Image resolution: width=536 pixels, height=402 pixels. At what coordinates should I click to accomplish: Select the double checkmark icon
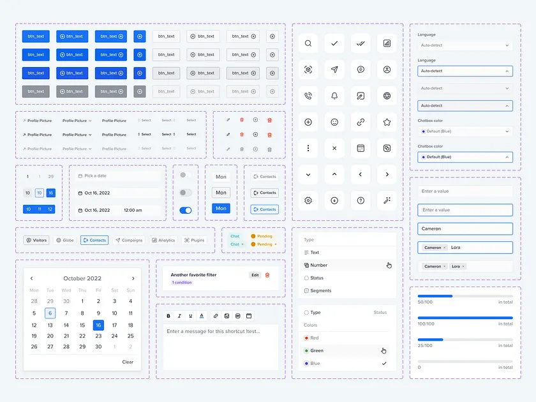(x=361, y=43)
